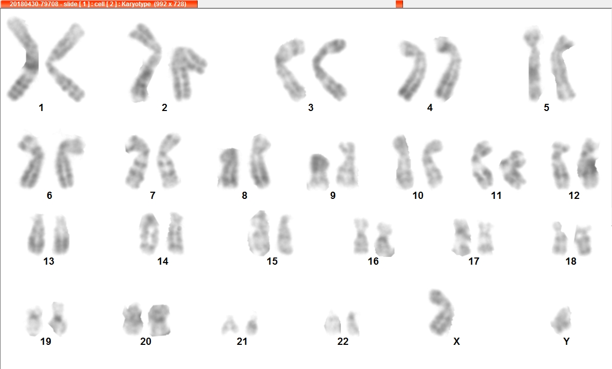Select the Karyotype title tab

pyautogui.click(x=99, y=4)
